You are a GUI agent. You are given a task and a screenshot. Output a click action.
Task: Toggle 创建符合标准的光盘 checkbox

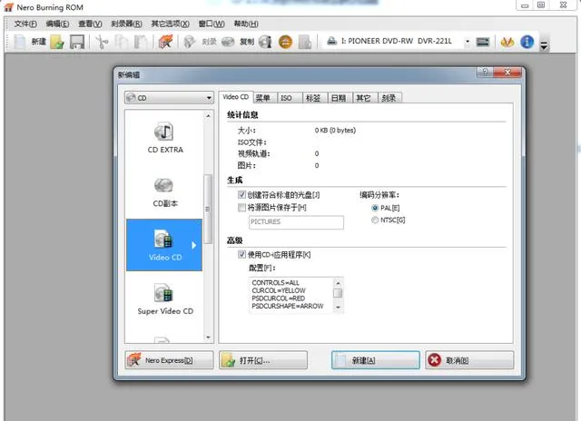241,195
